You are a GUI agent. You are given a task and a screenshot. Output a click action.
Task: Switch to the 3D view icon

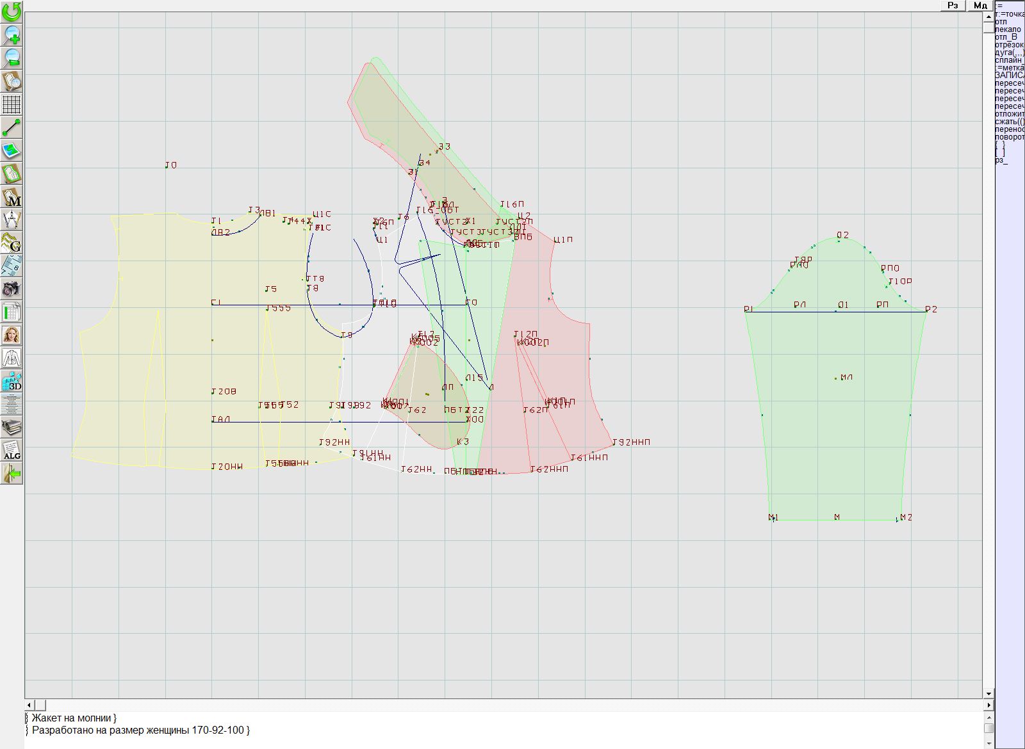[12, 382]
